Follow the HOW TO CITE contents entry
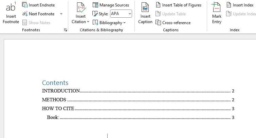This screenshot has height=138, width=256. pos(58,109)
